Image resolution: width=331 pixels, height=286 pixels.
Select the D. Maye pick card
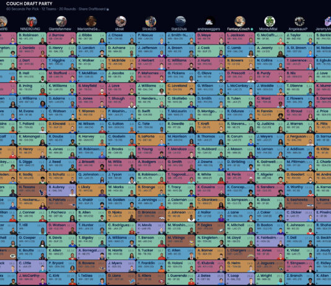pyautogui.click(x=210, y=38)
